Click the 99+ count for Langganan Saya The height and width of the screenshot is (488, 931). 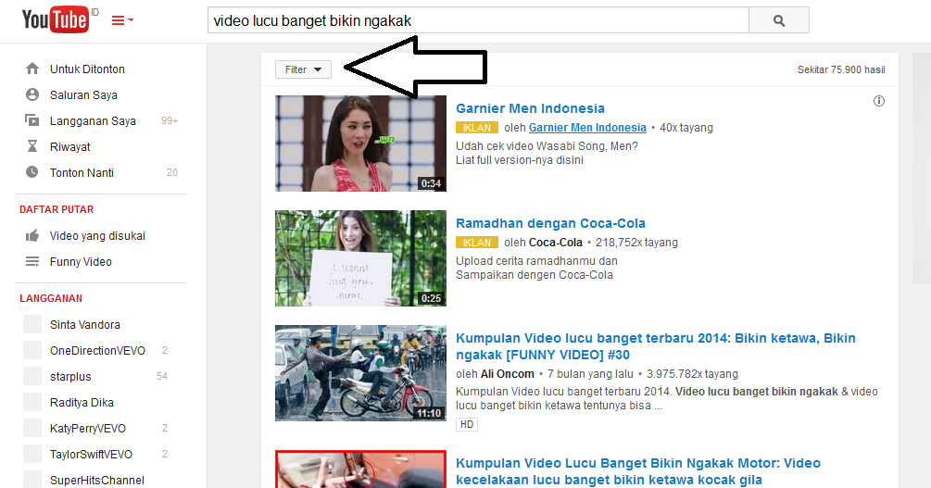[170, 120]
